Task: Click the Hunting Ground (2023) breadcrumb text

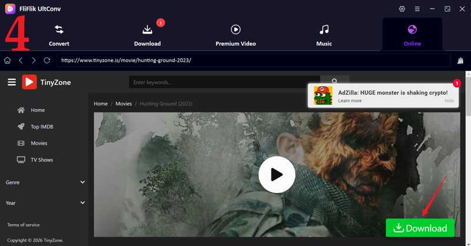Action: point(166,104)
